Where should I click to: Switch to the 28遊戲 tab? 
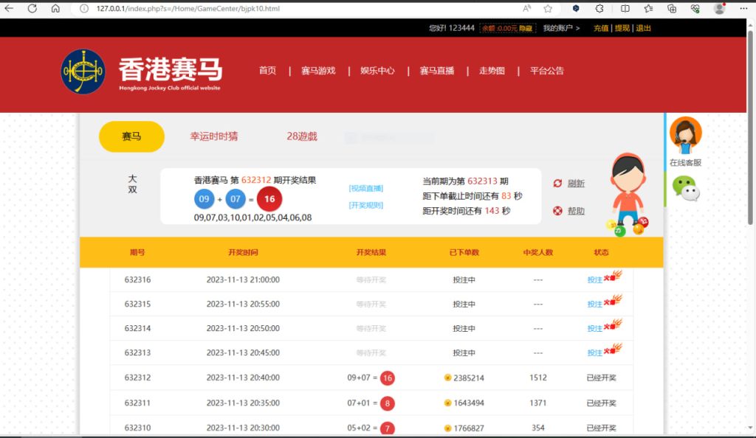[x=302, y=136]
